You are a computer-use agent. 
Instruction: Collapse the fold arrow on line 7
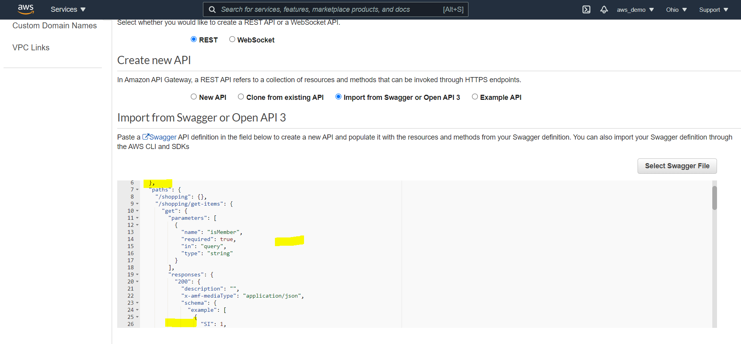click(137, 189)
